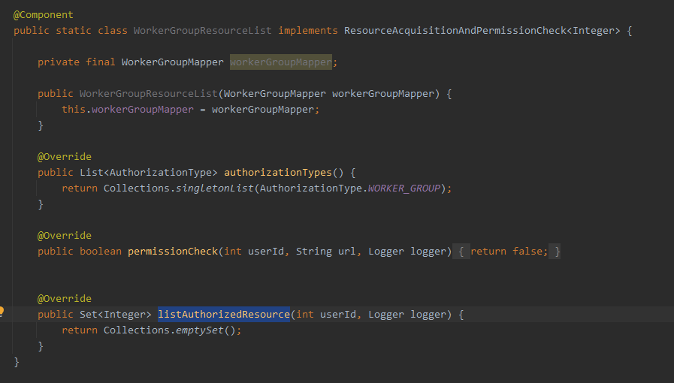Click @Override above listAuthorizedResource method
674x383 pixels.
point(65,299)
